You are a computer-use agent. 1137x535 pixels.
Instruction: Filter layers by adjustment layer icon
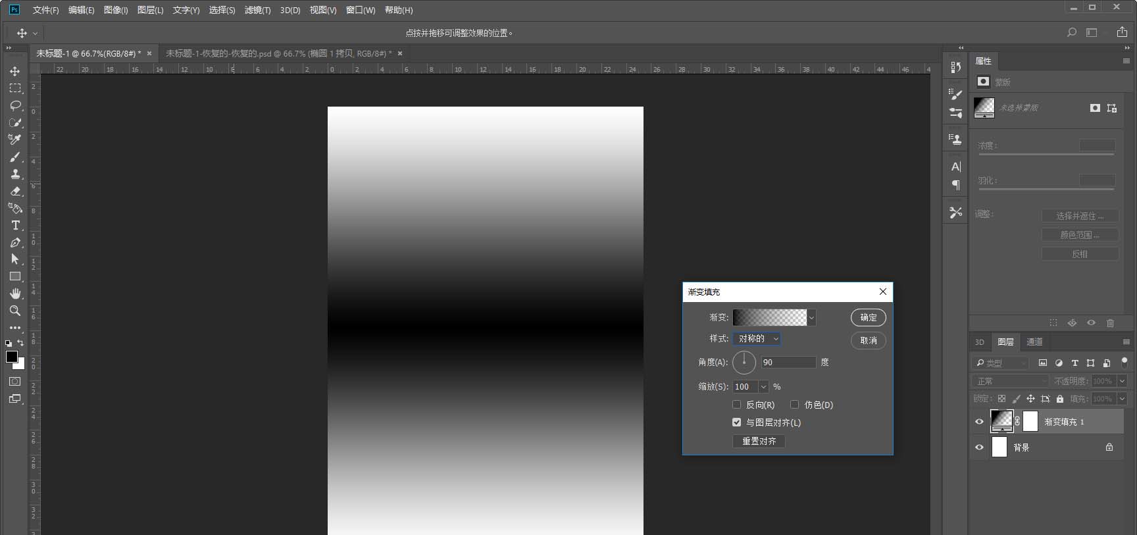[x=1059, y=363]
